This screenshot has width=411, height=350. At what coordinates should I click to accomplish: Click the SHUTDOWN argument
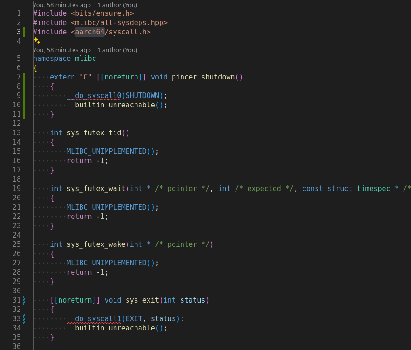[x=142, y=96]
